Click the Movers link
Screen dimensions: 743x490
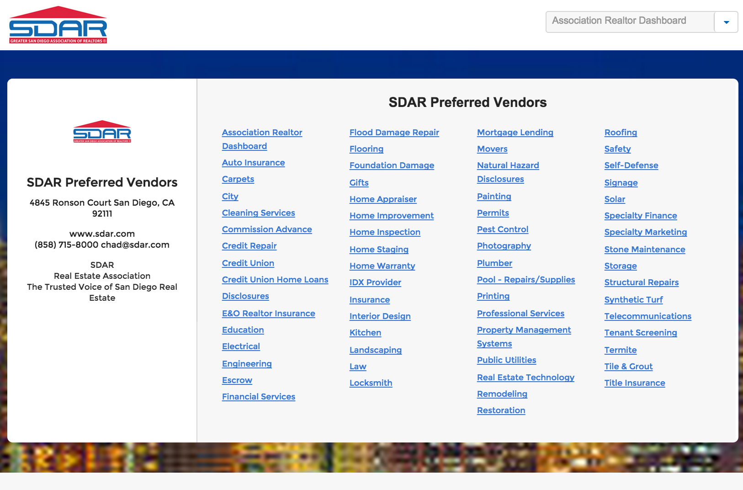492,149
